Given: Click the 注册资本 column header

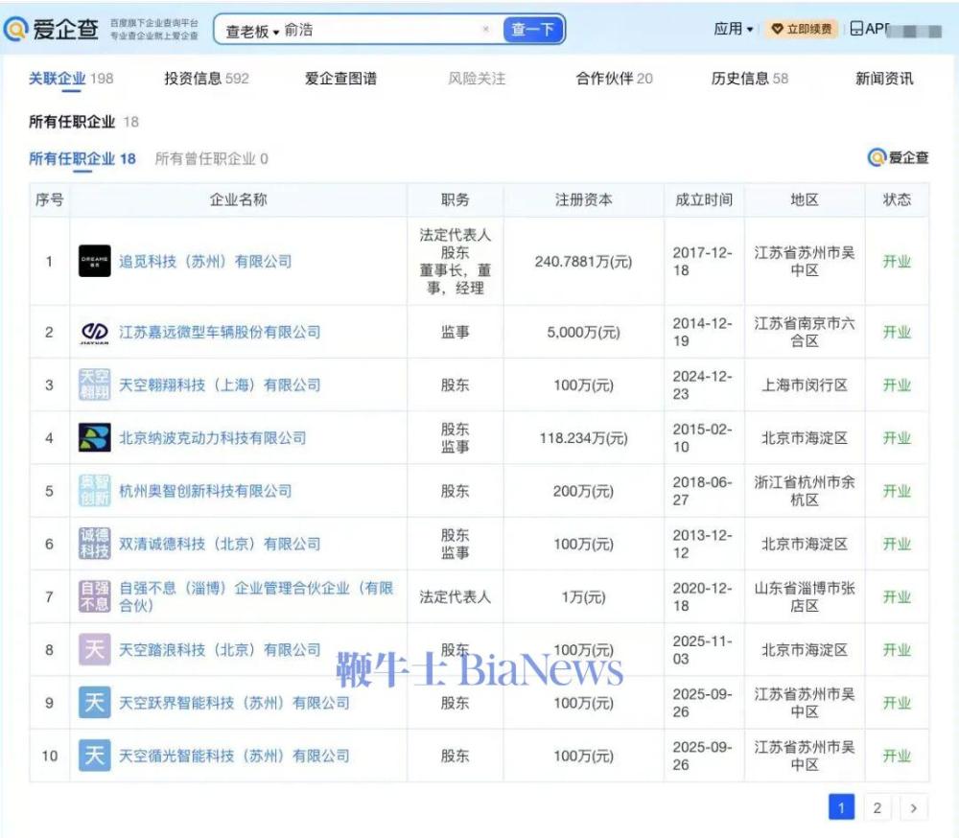Looking at the screenshot, I should click(x=583, y=200).
